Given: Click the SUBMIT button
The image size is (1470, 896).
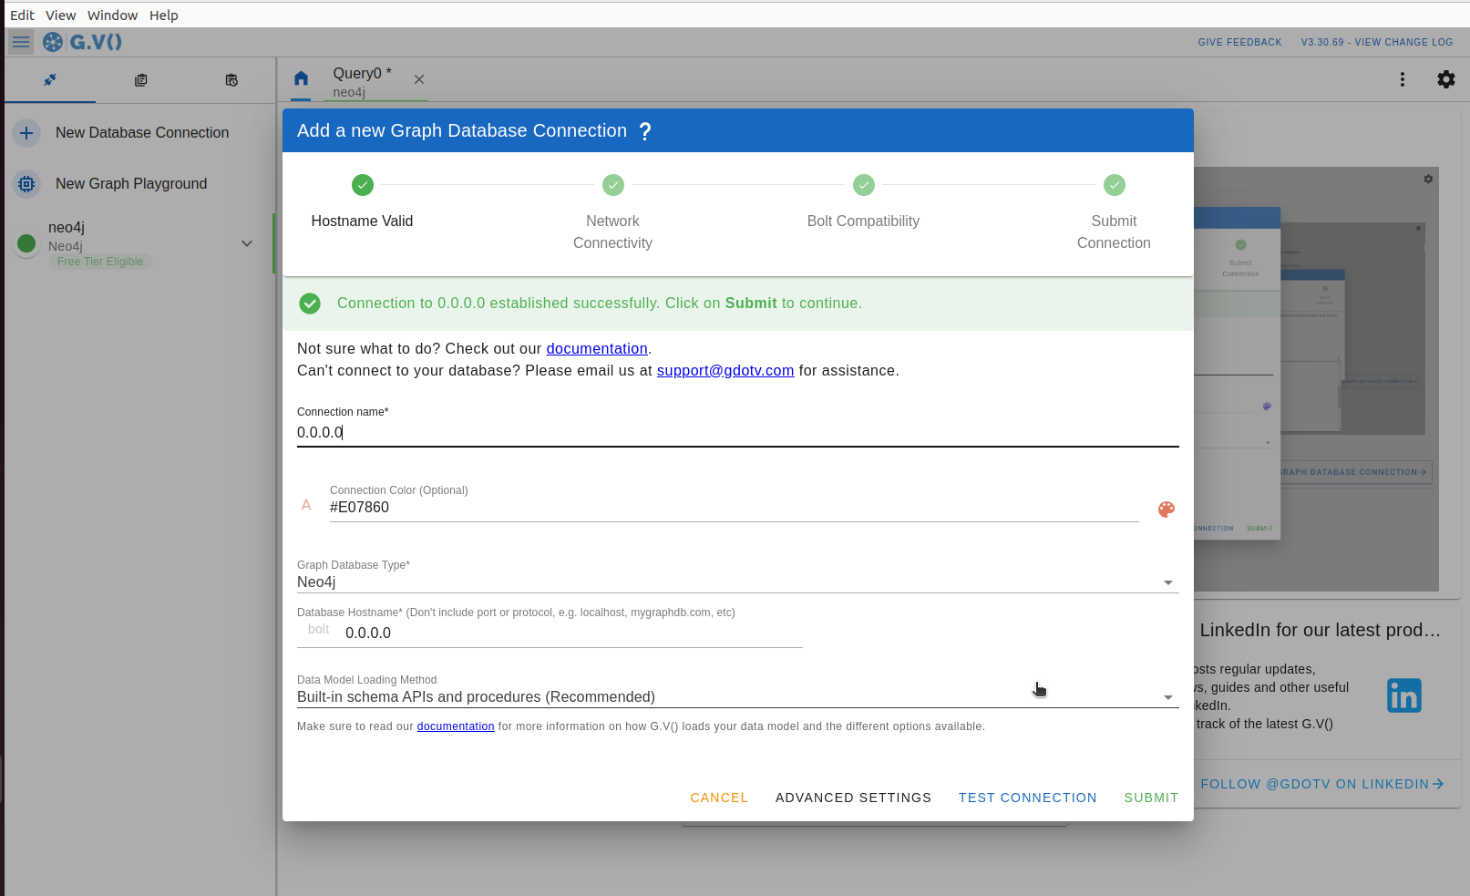Looking at the screenshot, I should pos(1151,798).
